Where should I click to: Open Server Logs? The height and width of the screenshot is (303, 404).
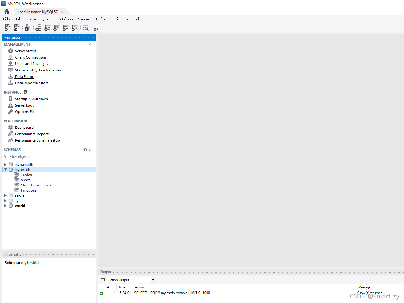[24, 105]
